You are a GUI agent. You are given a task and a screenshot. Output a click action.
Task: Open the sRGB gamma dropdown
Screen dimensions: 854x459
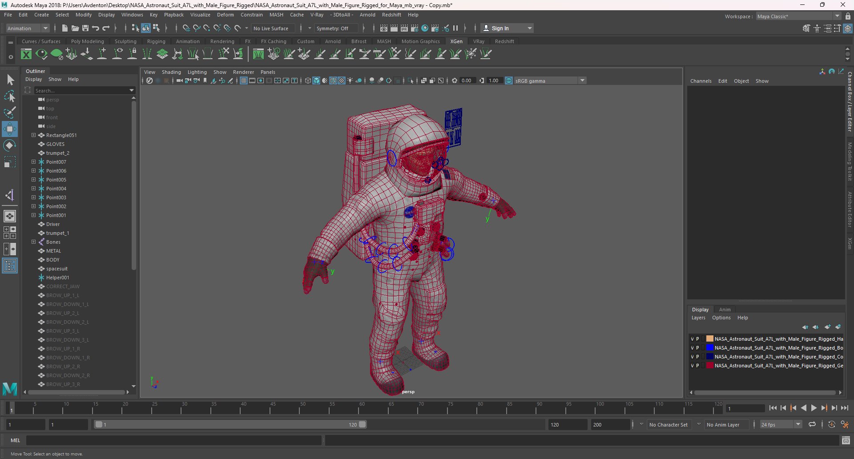[x=550, y=81]
